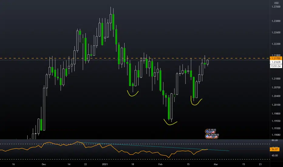The height and width of the screenshot is (167, 283).
Task: Click the 1.20400 price axis label
Action: pos(276,96)
